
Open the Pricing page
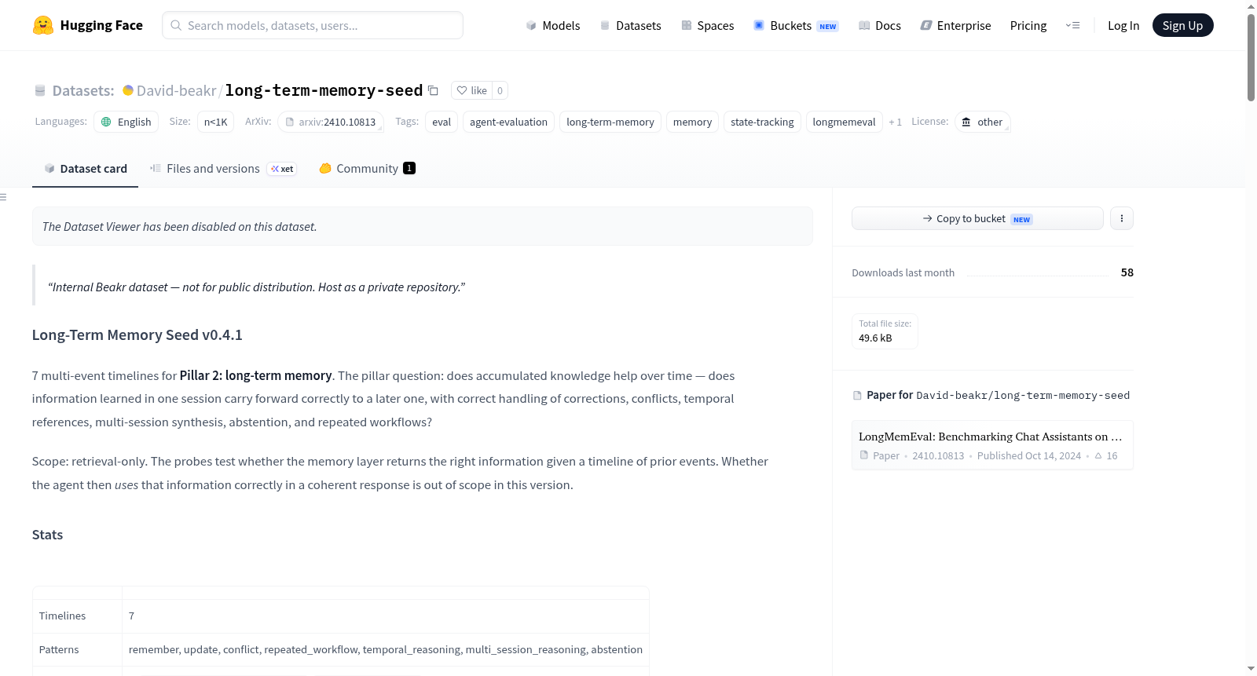[1028, 25]
